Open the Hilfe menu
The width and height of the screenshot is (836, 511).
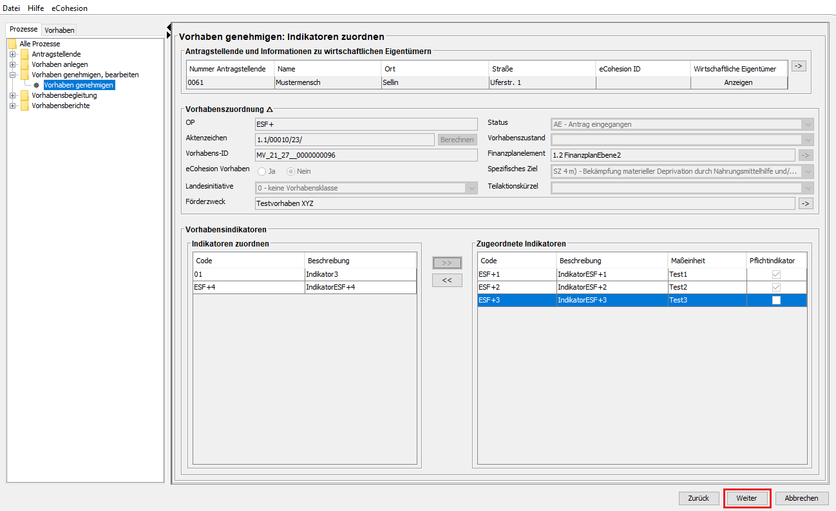[x=35, y=8]
